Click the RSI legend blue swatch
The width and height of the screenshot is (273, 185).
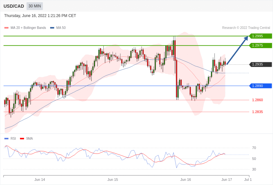[6, 138]
